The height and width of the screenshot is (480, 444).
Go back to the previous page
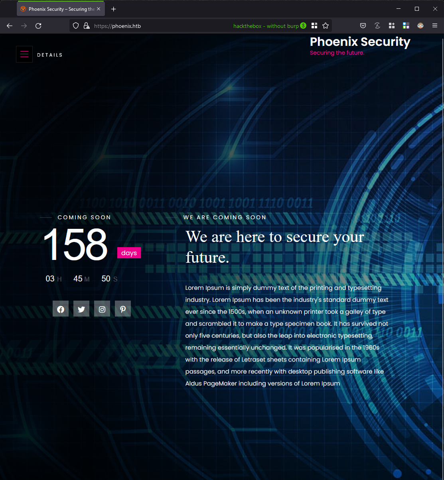coord(10,26)
